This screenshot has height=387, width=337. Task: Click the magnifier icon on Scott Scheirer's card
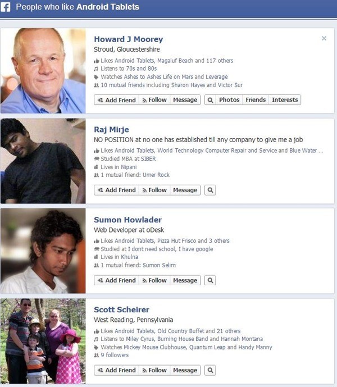click(210, 370)
